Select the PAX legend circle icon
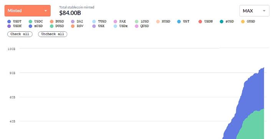273x139 pixels. pyautogui.click(x=115, y=21)
